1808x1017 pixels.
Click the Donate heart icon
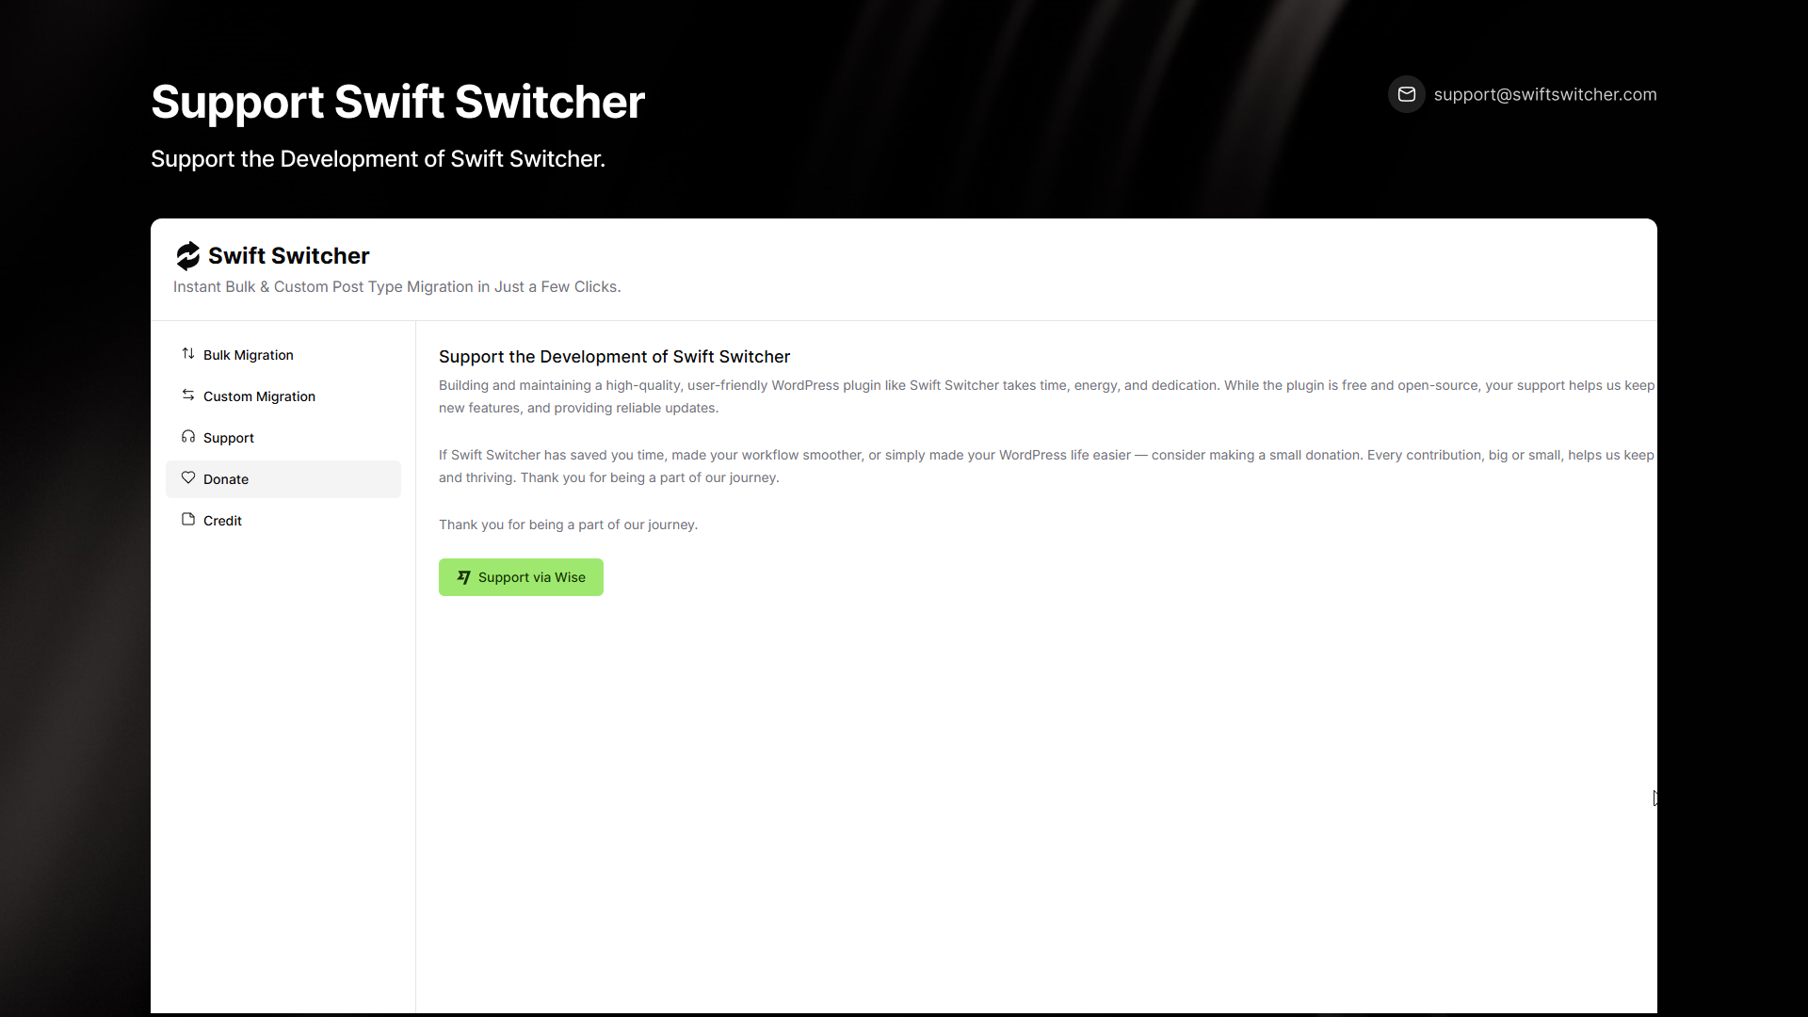tap(188, 478)
